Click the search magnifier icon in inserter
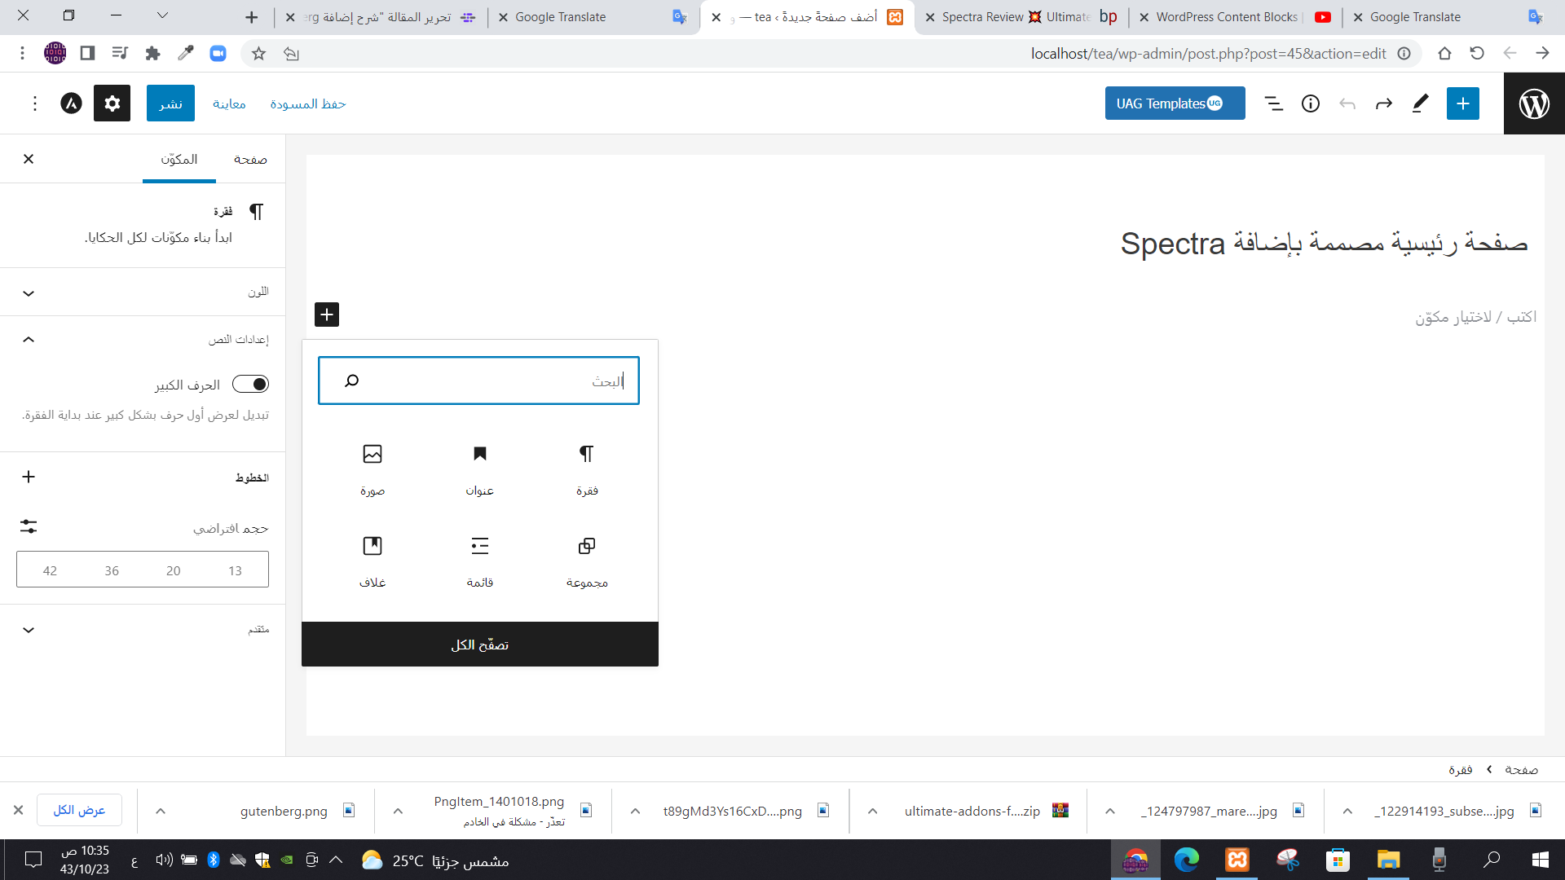The image size is (1565, 880). (x=351, y=381)
